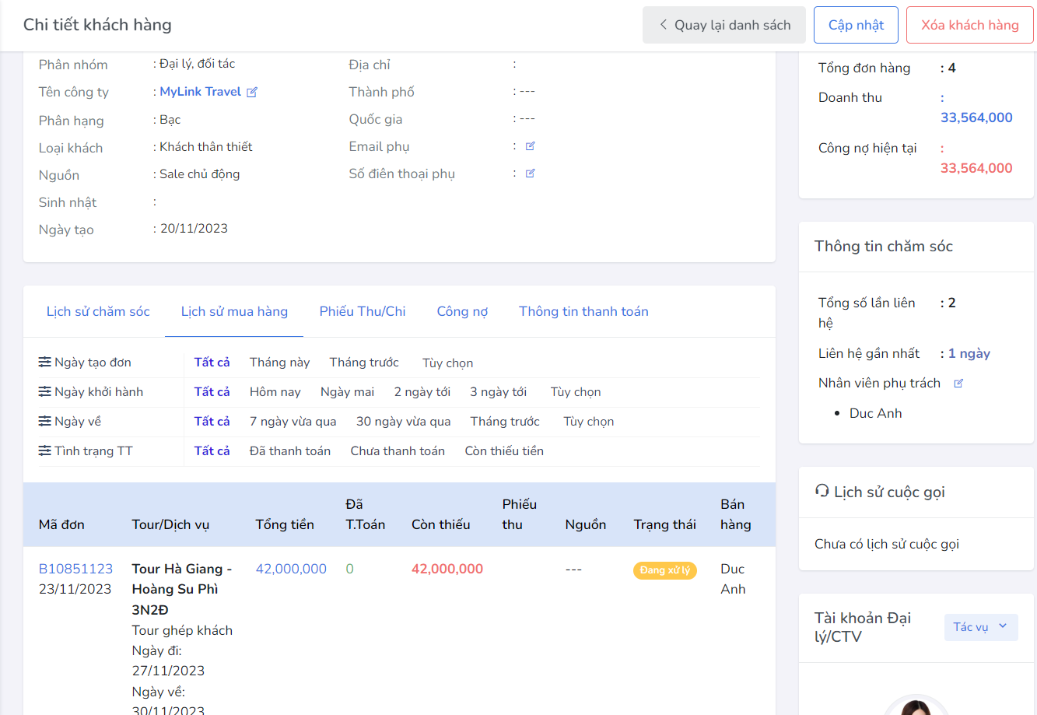The image size is (1037, 715).
Task: Click the Doanh thu value 33,564,000
Action: [976, 117]
